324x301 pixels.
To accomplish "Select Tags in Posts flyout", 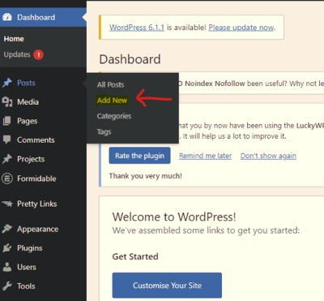I will tap(104, 131).
